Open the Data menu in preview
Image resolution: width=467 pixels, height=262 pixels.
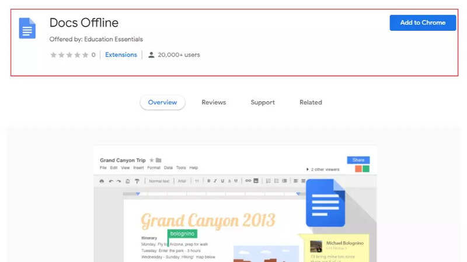pos(168,168)
